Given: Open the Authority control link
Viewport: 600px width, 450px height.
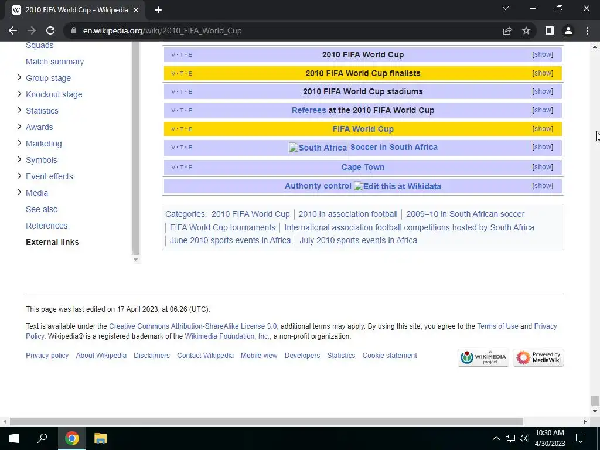Looking at the screenshot, I should point(318,186).
